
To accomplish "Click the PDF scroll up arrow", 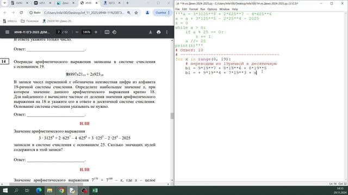I will point(172,41).
